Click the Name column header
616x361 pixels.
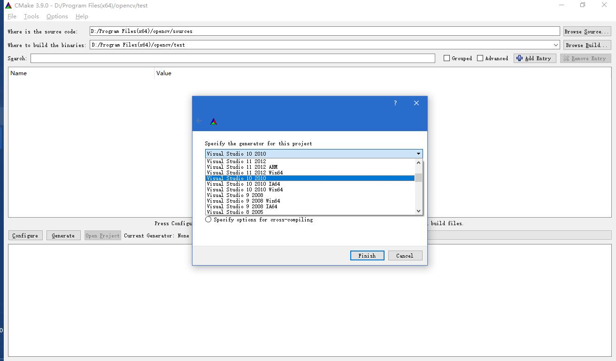tap(81, 73)
